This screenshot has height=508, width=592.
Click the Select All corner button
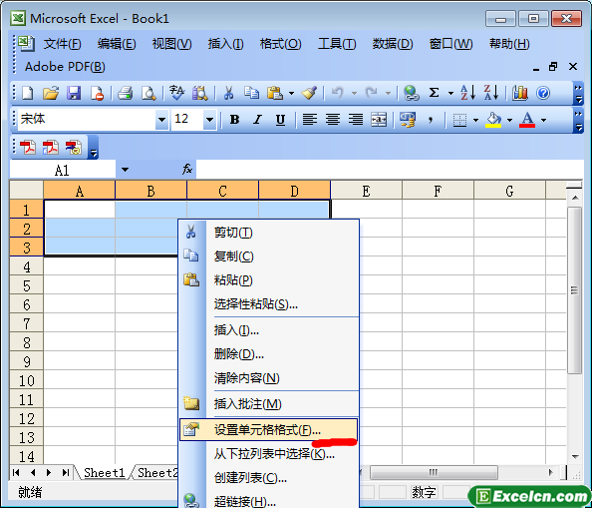tap(27, 190)
